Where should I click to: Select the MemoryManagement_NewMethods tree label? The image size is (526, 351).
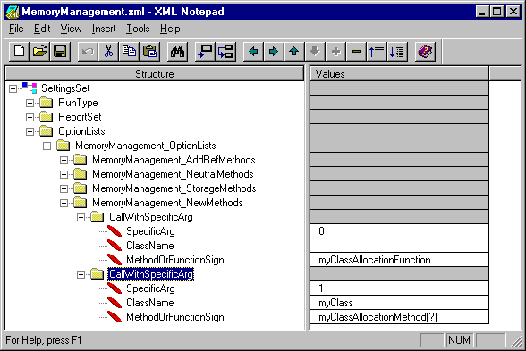coord(167,203)
